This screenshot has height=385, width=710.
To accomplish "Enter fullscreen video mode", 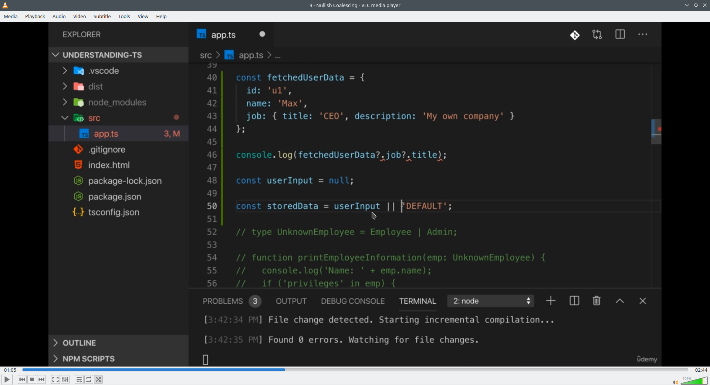I will pos(55,379).
